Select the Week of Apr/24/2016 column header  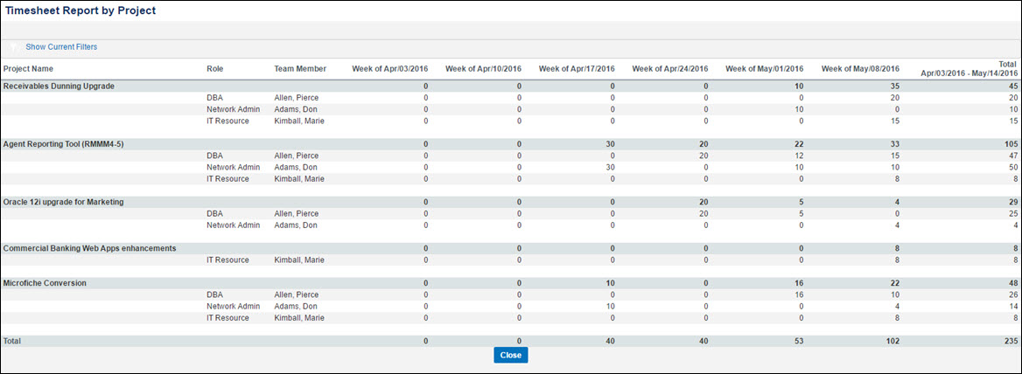click(x=670, y=69)
